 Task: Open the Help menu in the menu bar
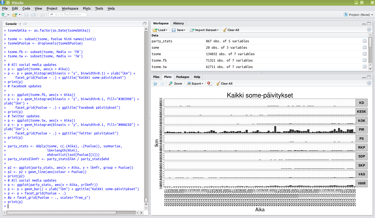click(x=111, y=8)
